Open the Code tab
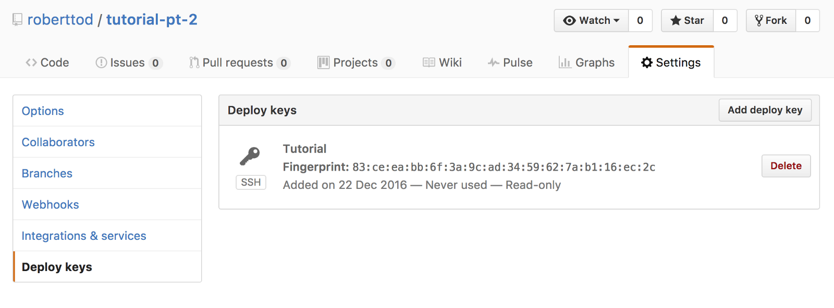The height and width of the screenshot is (308, 834). [x=47, y=62]
